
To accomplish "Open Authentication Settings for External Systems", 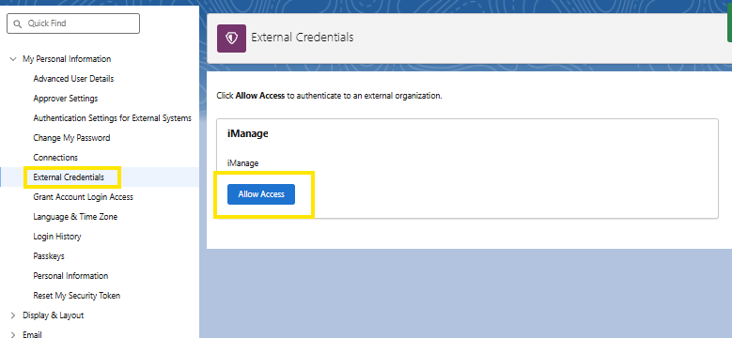I will click(112, 118).
